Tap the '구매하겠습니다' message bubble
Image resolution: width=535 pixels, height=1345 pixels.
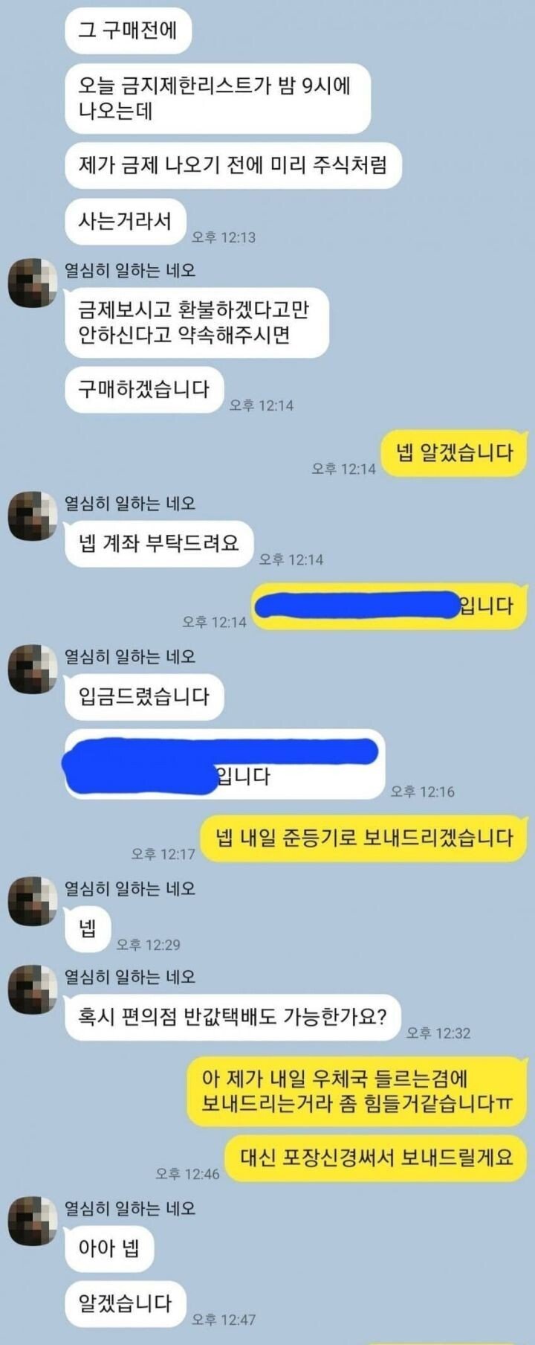tap(144, 389)
